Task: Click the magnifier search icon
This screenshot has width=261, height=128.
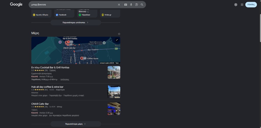Action: [x=142, y=5]
